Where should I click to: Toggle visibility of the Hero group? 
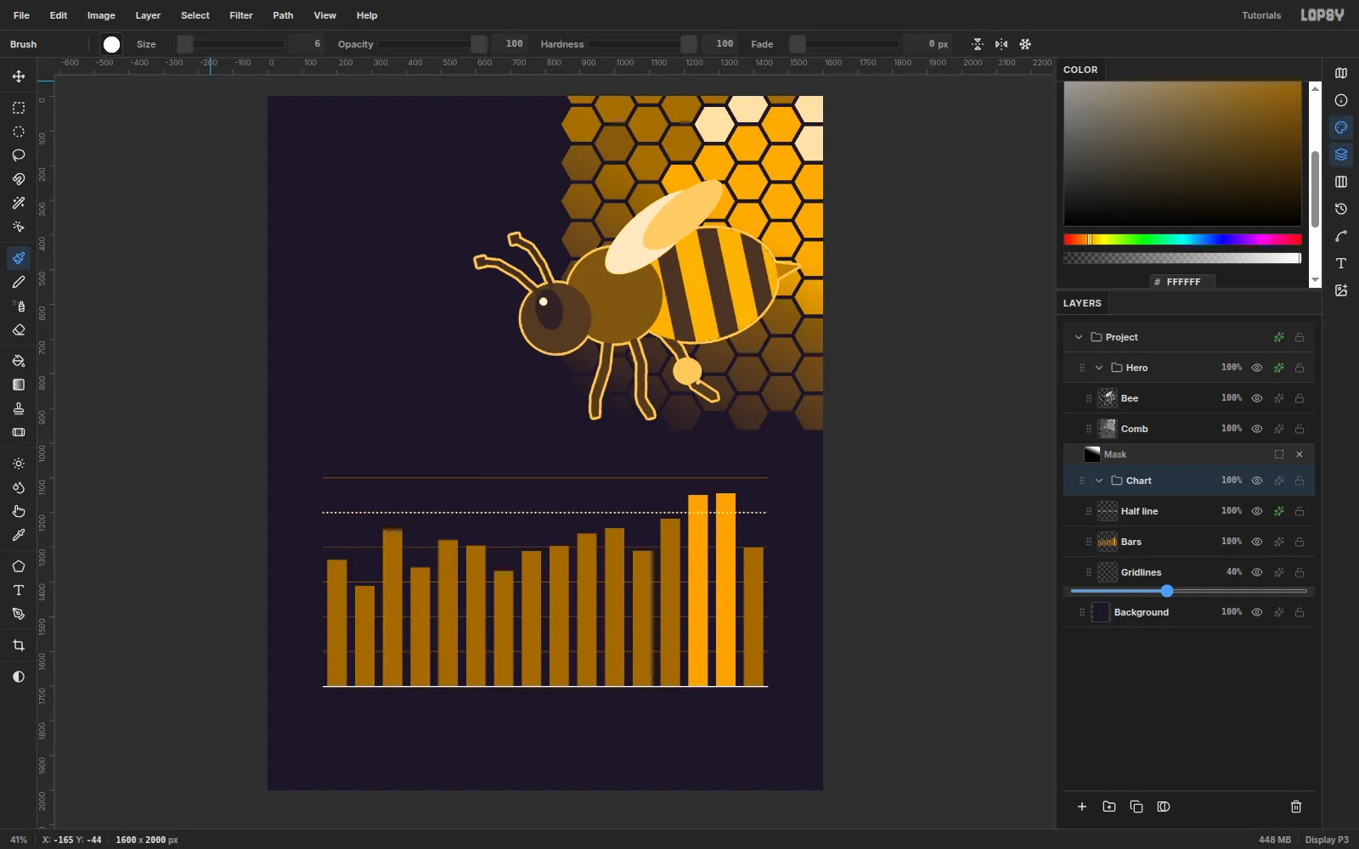(1257, 368)
